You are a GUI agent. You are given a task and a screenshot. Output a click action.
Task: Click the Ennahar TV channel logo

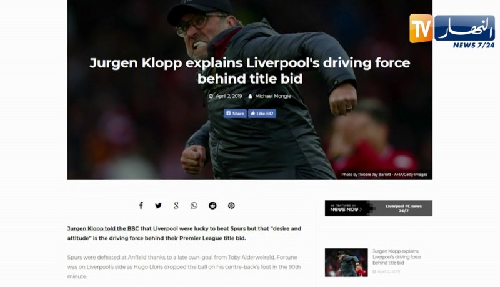(x=452, y=31)
